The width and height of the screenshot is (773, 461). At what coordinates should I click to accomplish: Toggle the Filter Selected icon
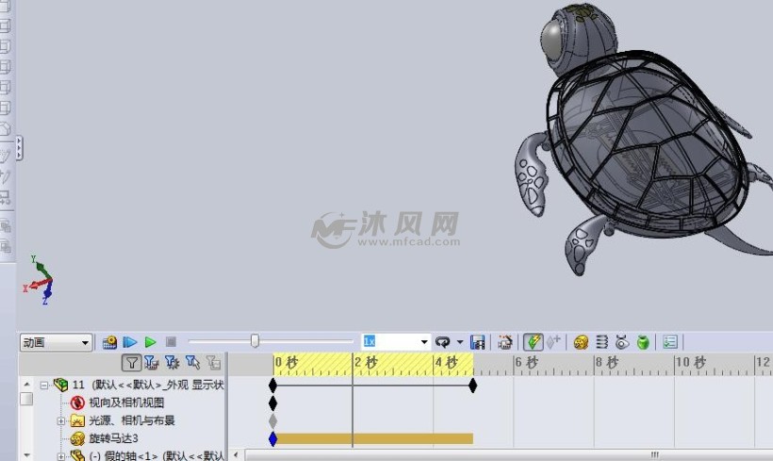click(x=192, y=363)
